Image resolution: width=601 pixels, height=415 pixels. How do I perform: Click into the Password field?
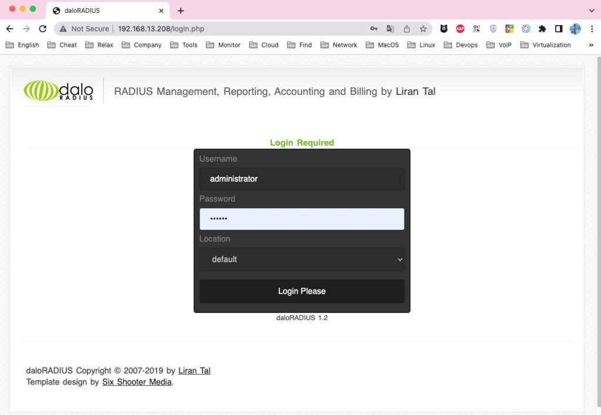(x=302, y=219)
